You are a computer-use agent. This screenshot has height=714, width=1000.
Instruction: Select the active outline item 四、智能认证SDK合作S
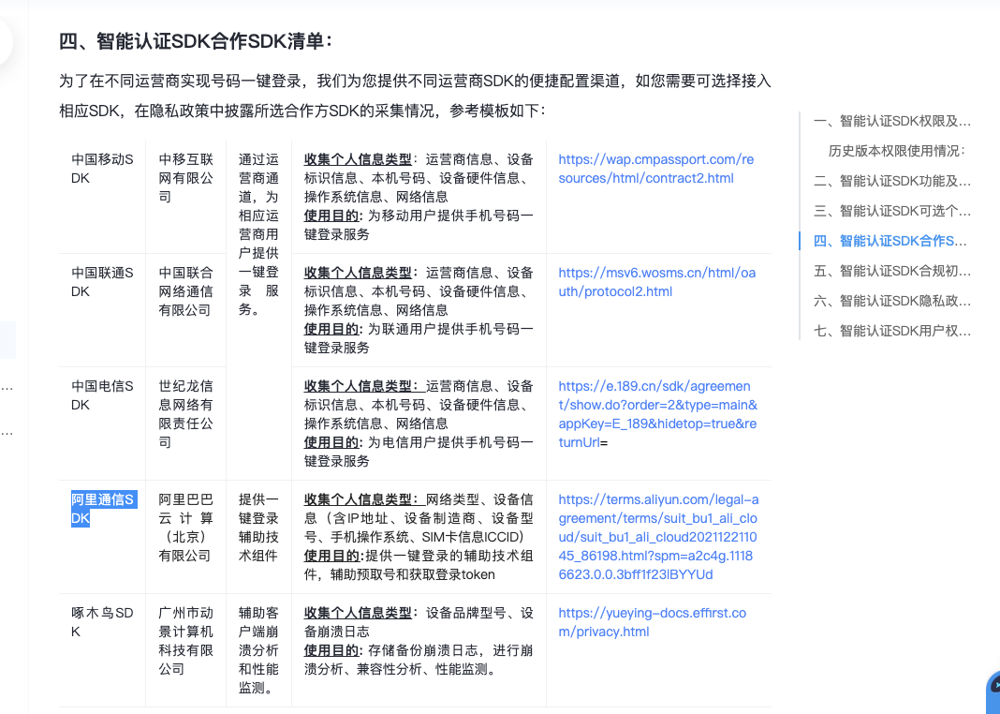890,241
